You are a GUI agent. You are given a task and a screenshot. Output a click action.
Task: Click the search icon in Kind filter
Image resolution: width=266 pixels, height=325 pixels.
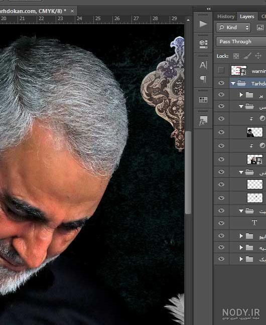(221, 27)
